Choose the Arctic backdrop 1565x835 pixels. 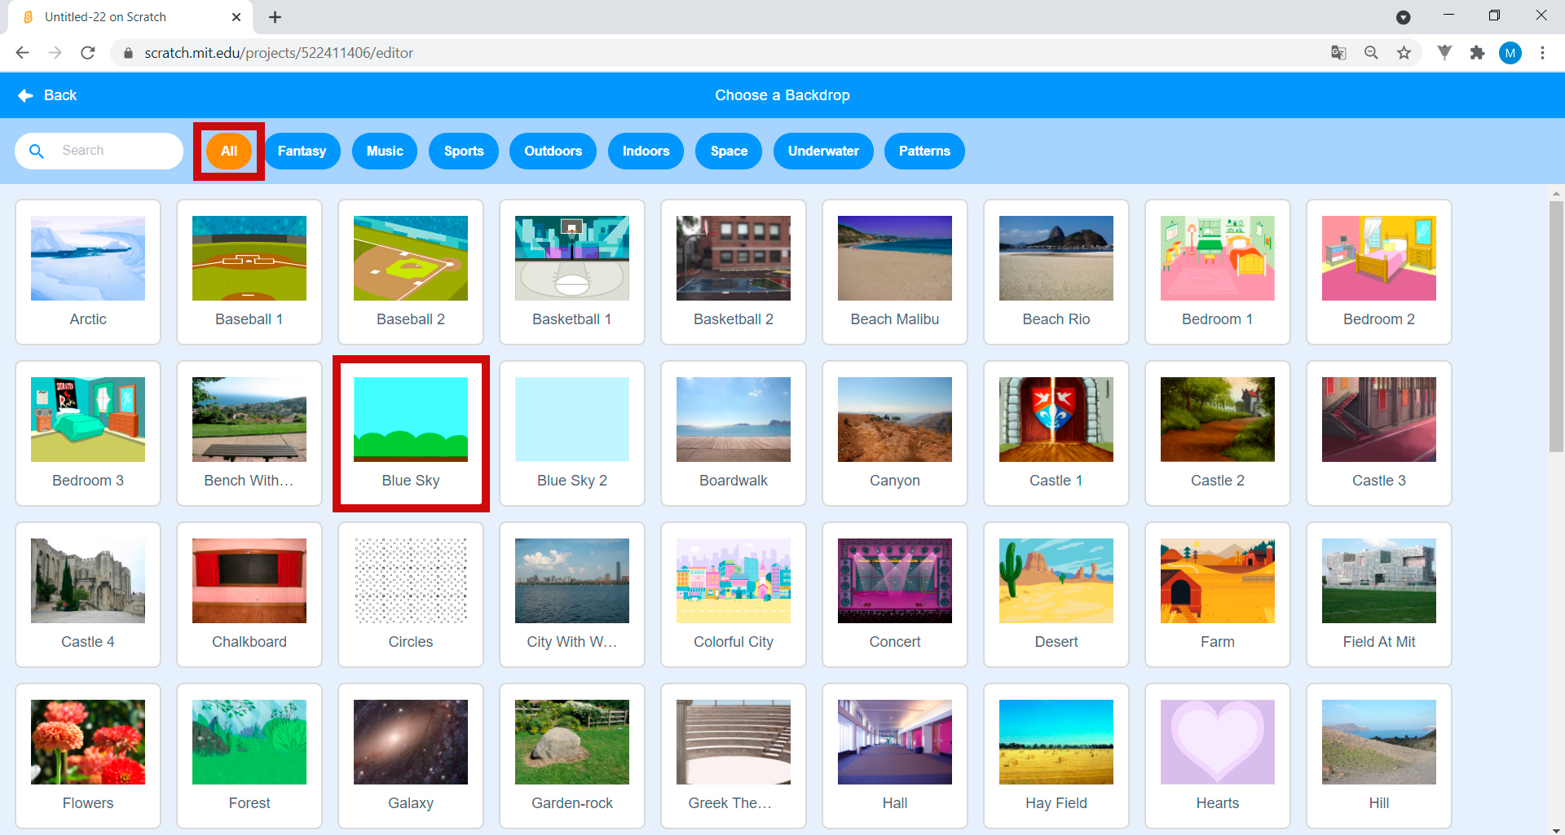pos(88,272)
